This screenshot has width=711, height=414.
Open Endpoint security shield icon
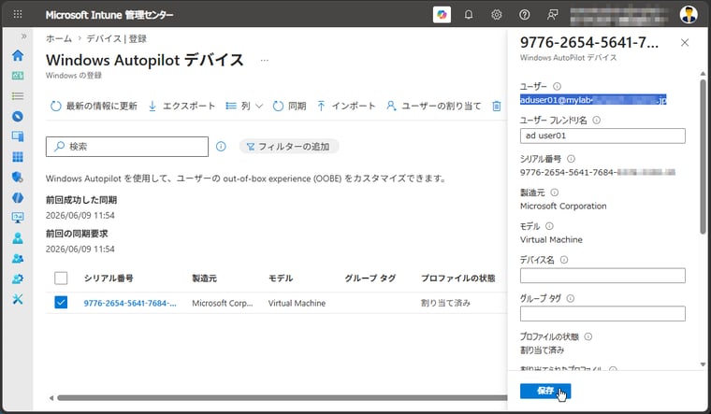pos(18,178)
